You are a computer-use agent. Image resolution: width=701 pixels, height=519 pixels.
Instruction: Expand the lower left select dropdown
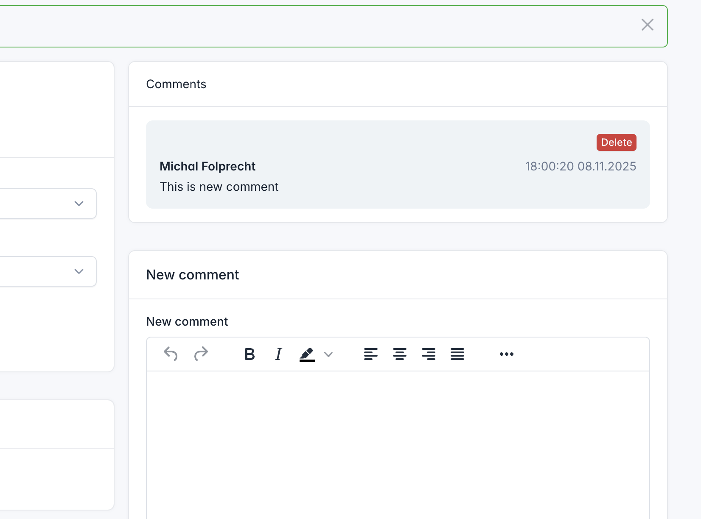[79, 271]
